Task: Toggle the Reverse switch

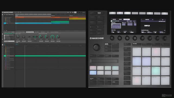Action: point(29,37)
